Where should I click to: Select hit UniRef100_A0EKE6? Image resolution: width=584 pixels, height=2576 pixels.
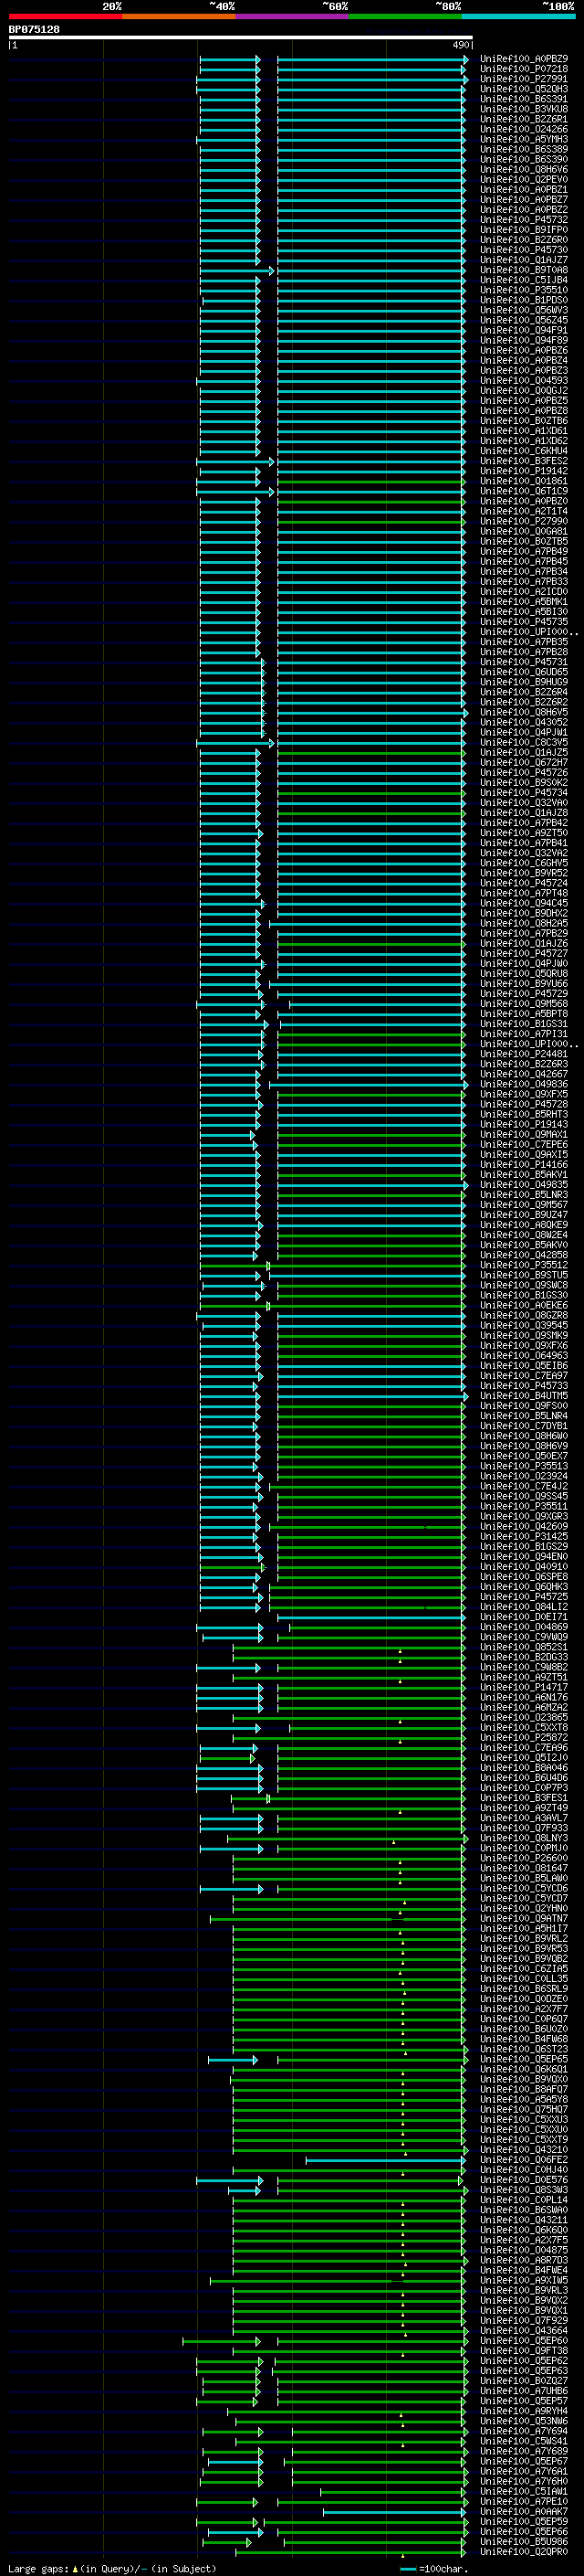click(x=524, y=1305)
